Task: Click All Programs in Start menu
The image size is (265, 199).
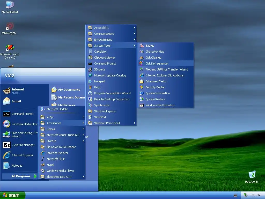Action: click(x=19, y=176)
